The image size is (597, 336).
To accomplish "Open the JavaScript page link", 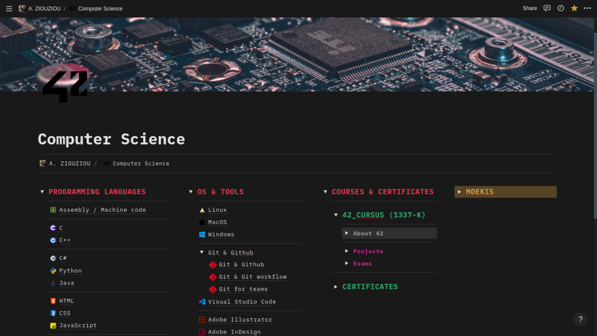I will (x=78, y=325).
